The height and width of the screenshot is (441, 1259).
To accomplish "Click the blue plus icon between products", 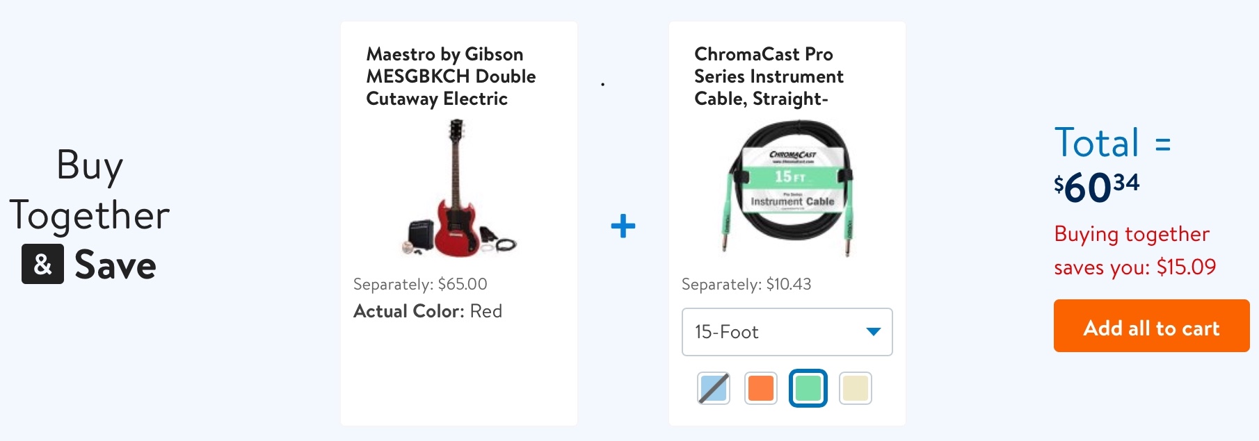I will pos(623,226).
